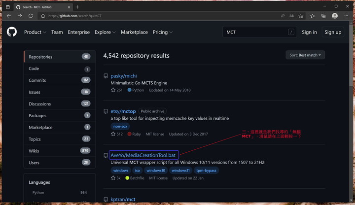Image resolution: width=355 pixels, height=205 pixels.
Task: Open the Favorites list icon
Action: 313,16
